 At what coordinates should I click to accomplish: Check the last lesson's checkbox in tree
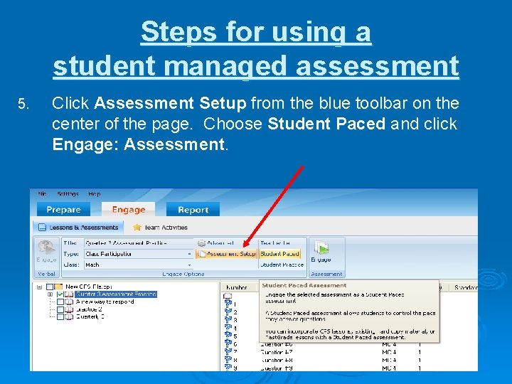[60, 316]
